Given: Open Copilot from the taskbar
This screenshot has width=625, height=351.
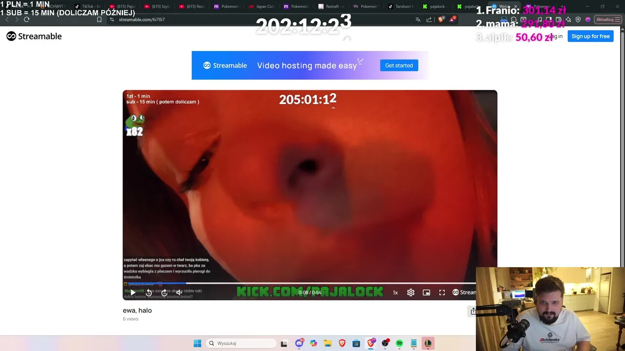Looking at the screenshot, I should (313, 343).
